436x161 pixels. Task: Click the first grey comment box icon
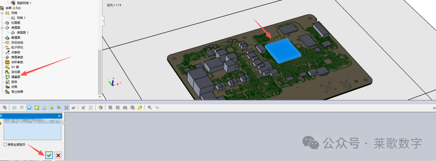tap(110, 107)
